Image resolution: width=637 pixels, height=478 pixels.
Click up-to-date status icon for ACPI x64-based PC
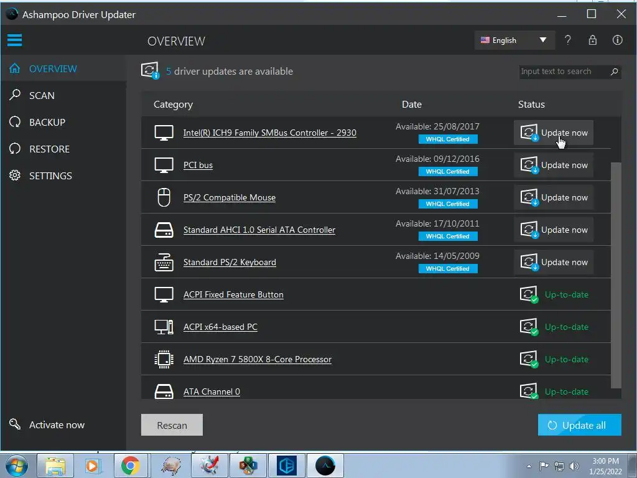point(529,327)
